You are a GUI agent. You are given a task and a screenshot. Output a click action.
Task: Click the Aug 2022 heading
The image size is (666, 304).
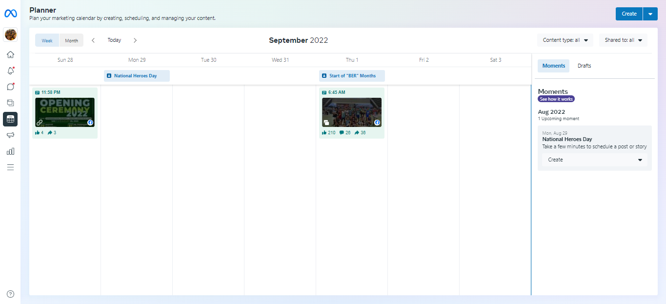[551, 112]
